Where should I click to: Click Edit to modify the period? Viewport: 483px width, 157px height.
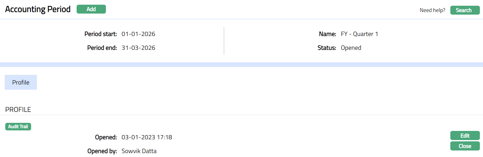pos(465,136)
